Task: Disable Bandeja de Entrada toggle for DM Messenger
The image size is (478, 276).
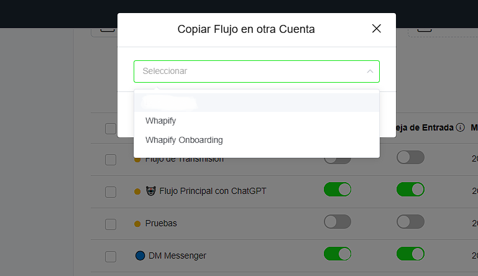Action: click(410, 254)
